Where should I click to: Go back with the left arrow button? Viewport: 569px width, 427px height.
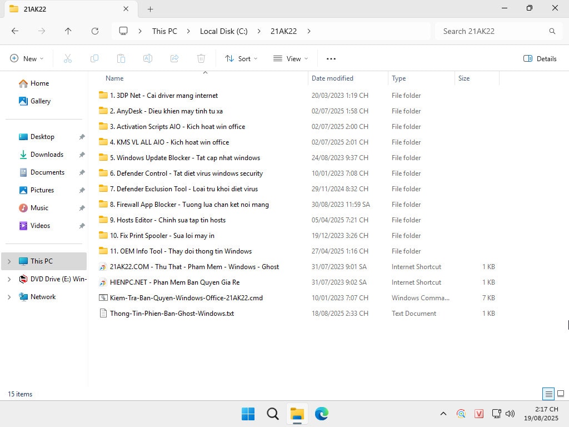(x=15, y=31)
